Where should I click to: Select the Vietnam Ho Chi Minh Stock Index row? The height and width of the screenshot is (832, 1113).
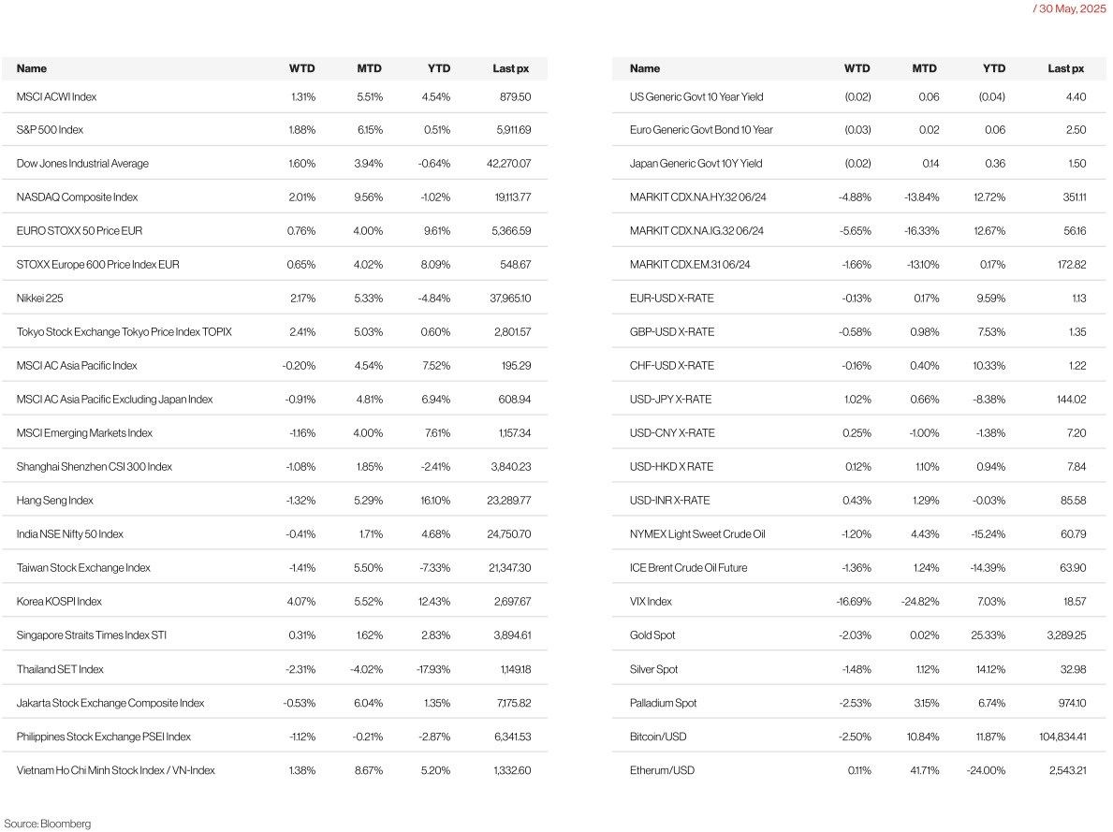pos(274,770)
